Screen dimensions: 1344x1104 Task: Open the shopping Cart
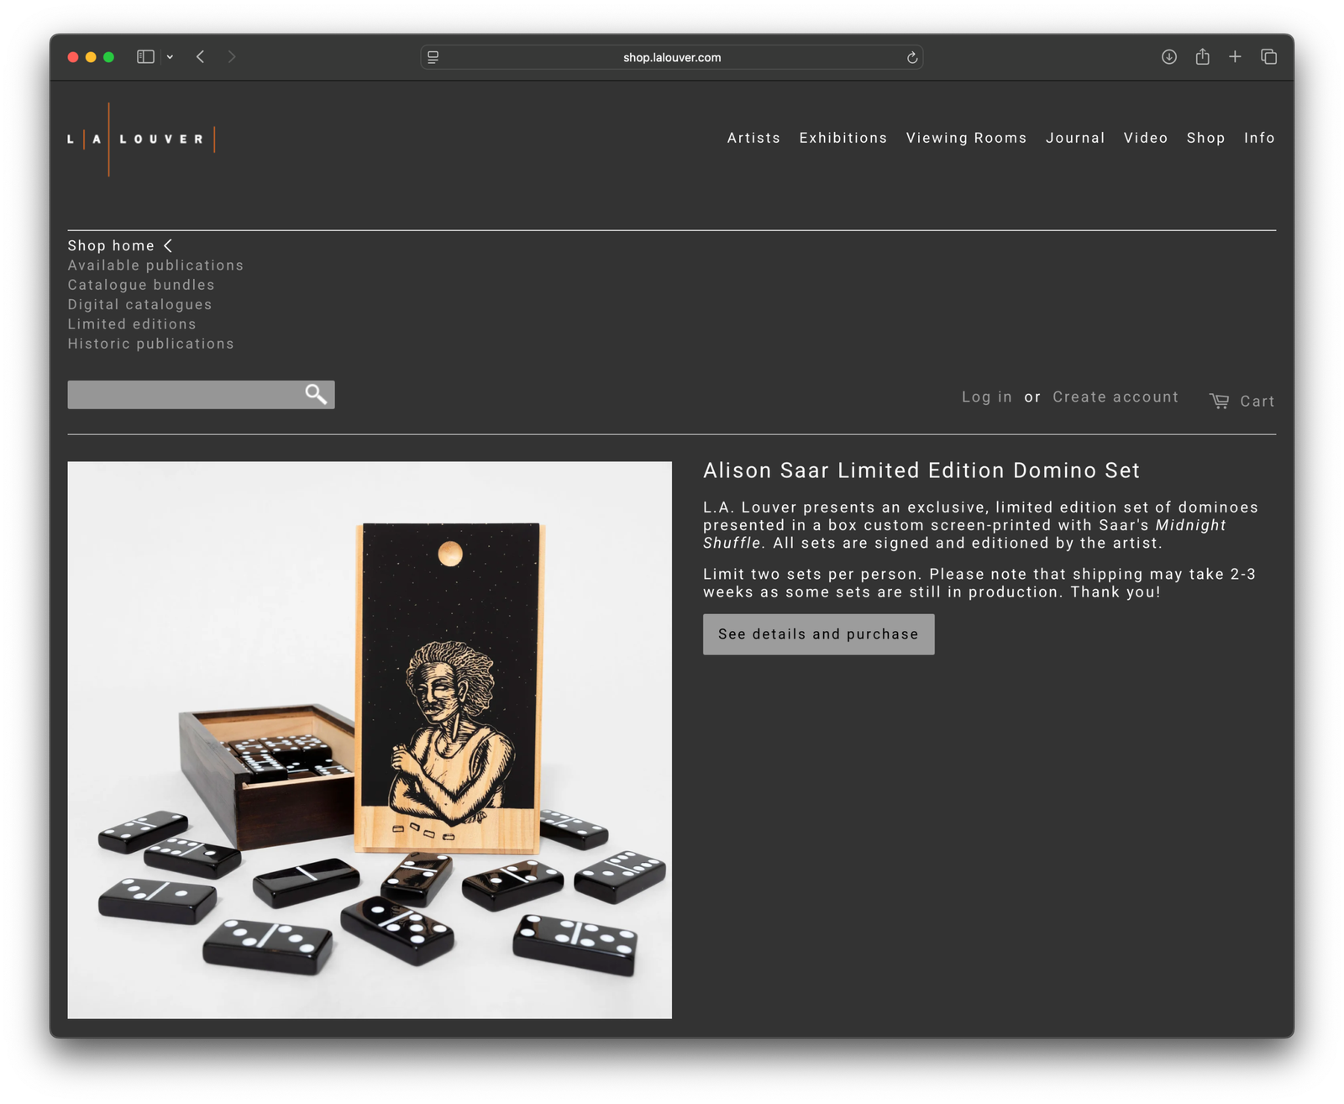click(x=1242, y=402)
